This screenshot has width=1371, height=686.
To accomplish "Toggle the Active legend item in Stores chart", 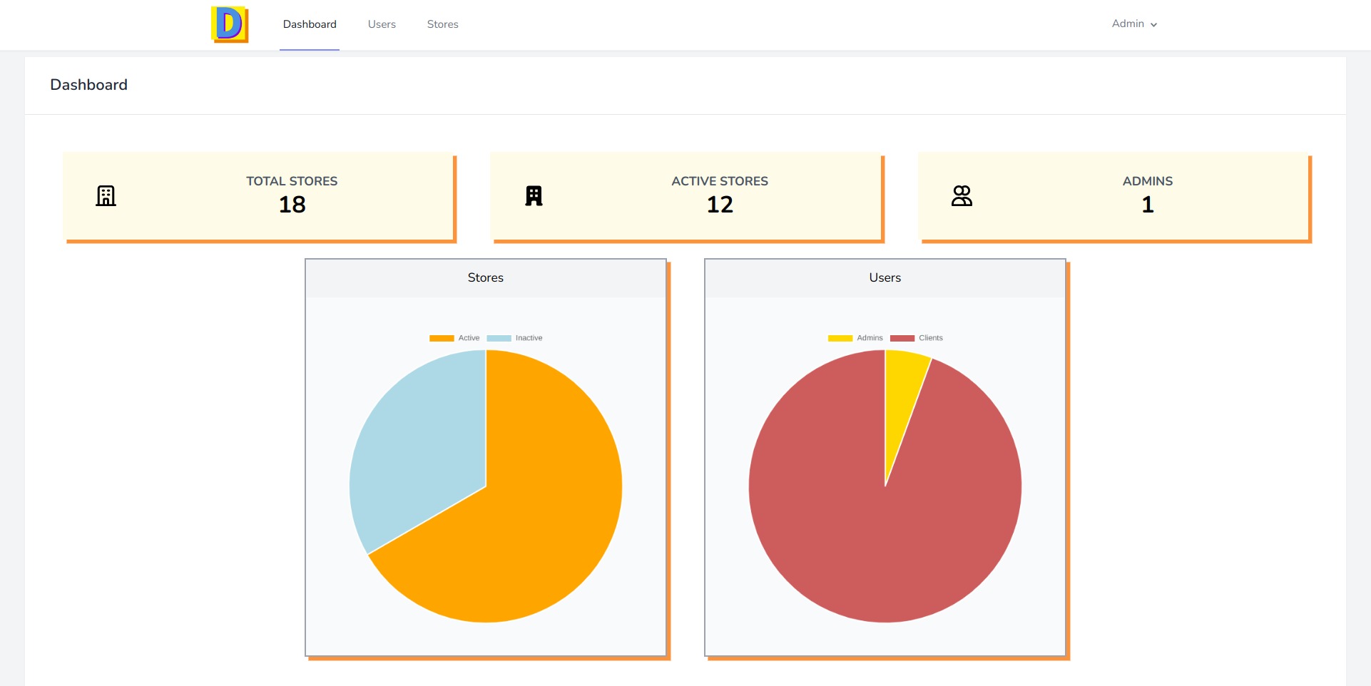I will tap(454, 338).
